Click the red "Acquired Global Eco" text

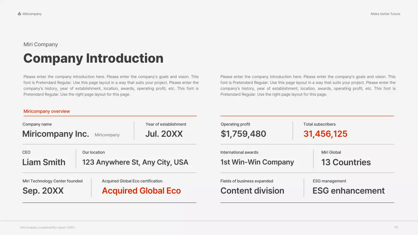(141, 191)
